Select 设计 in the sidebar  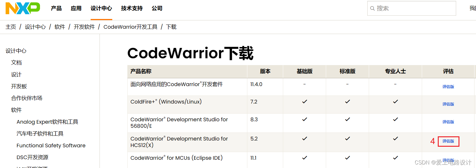click(16, 75)
